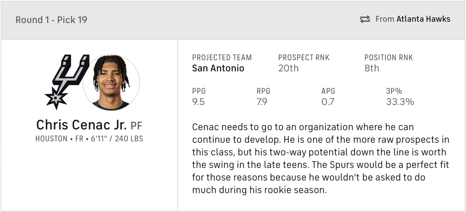
Task: Click the PROJECTED TEAM label
Action: coord(222,58)
